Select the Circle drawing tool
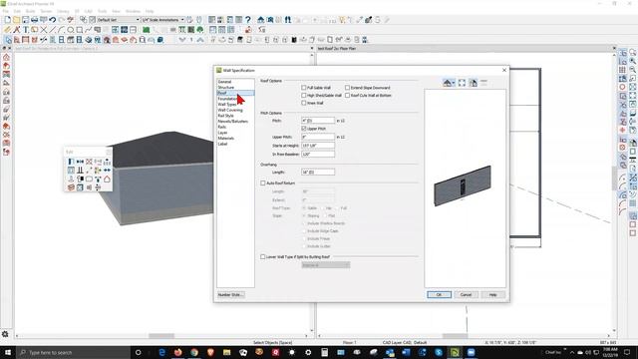The width and height of the screenshot is (638, 359). [x=71, y=30]
